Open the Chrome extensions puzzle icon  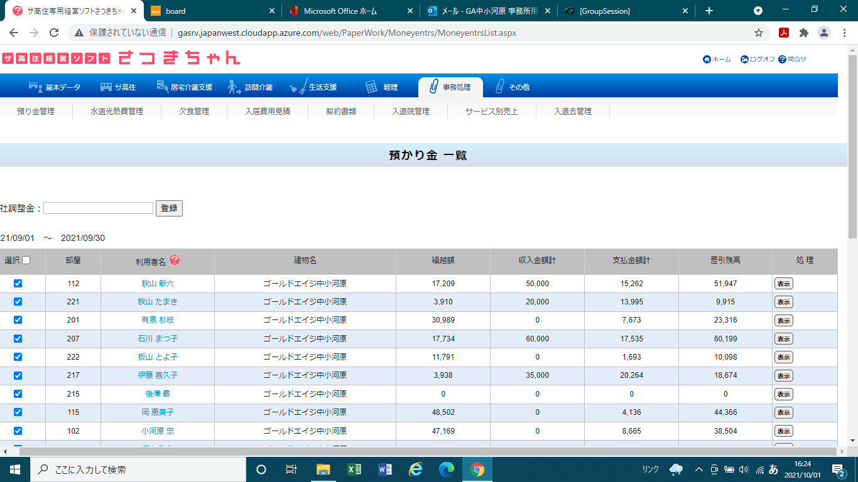[803, 33]
